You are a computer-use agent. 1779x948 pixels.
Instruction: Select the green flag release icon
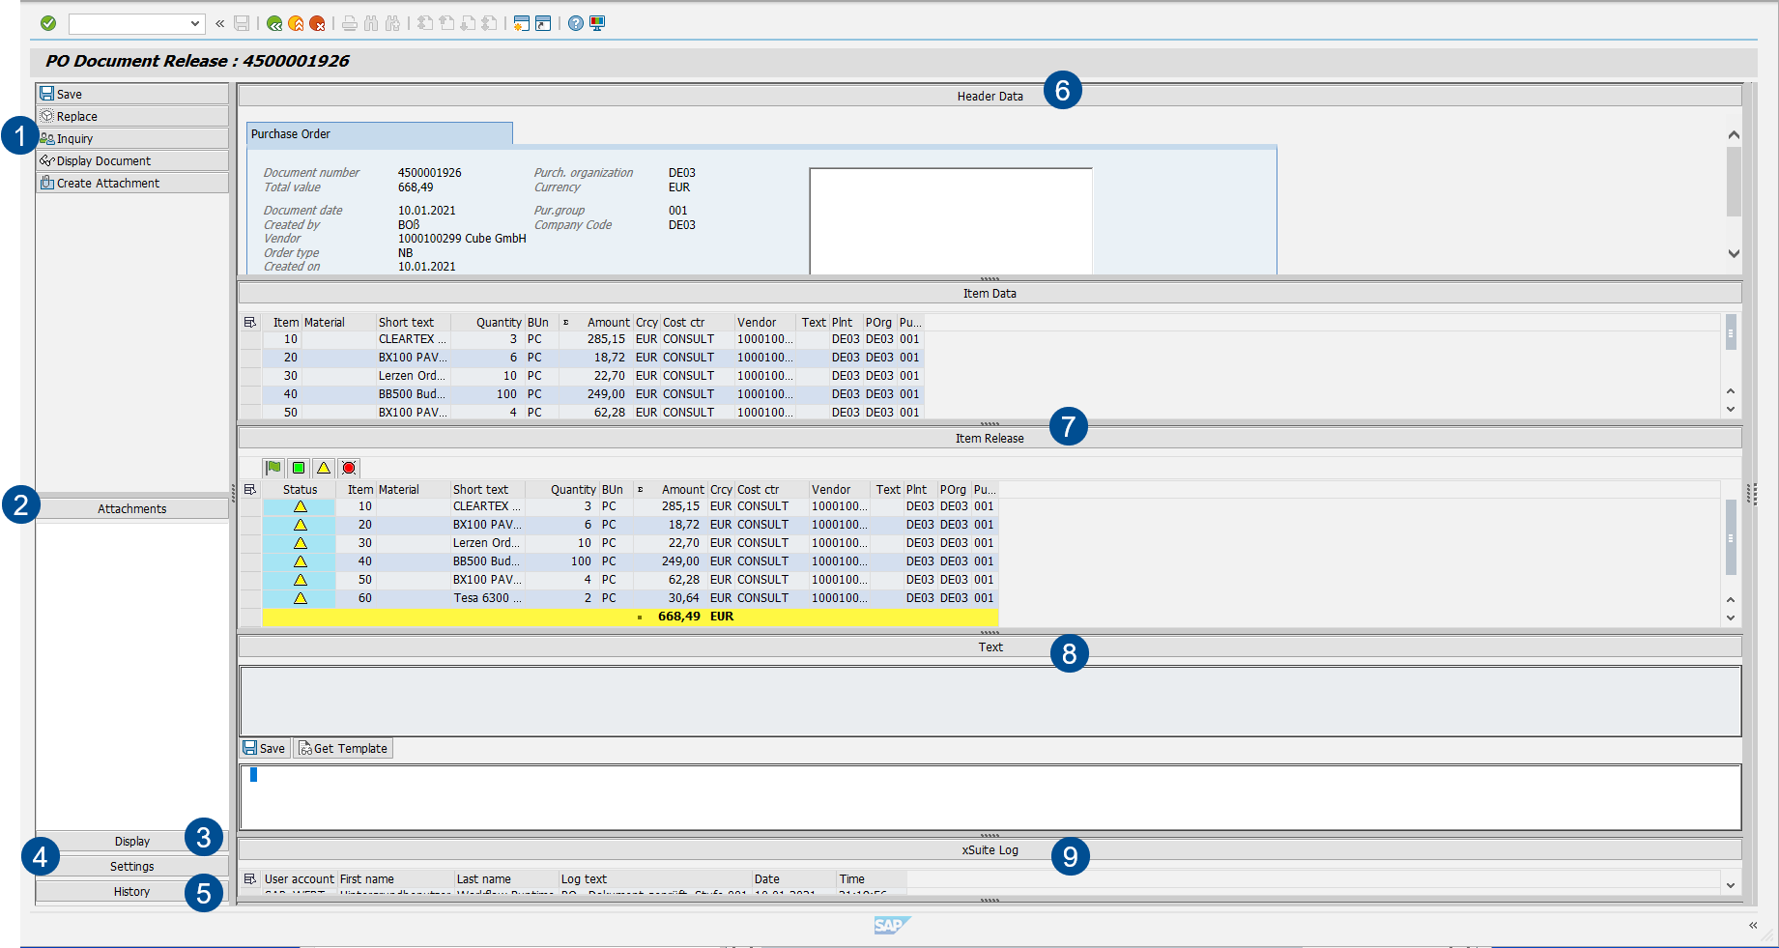pos(273,468)
